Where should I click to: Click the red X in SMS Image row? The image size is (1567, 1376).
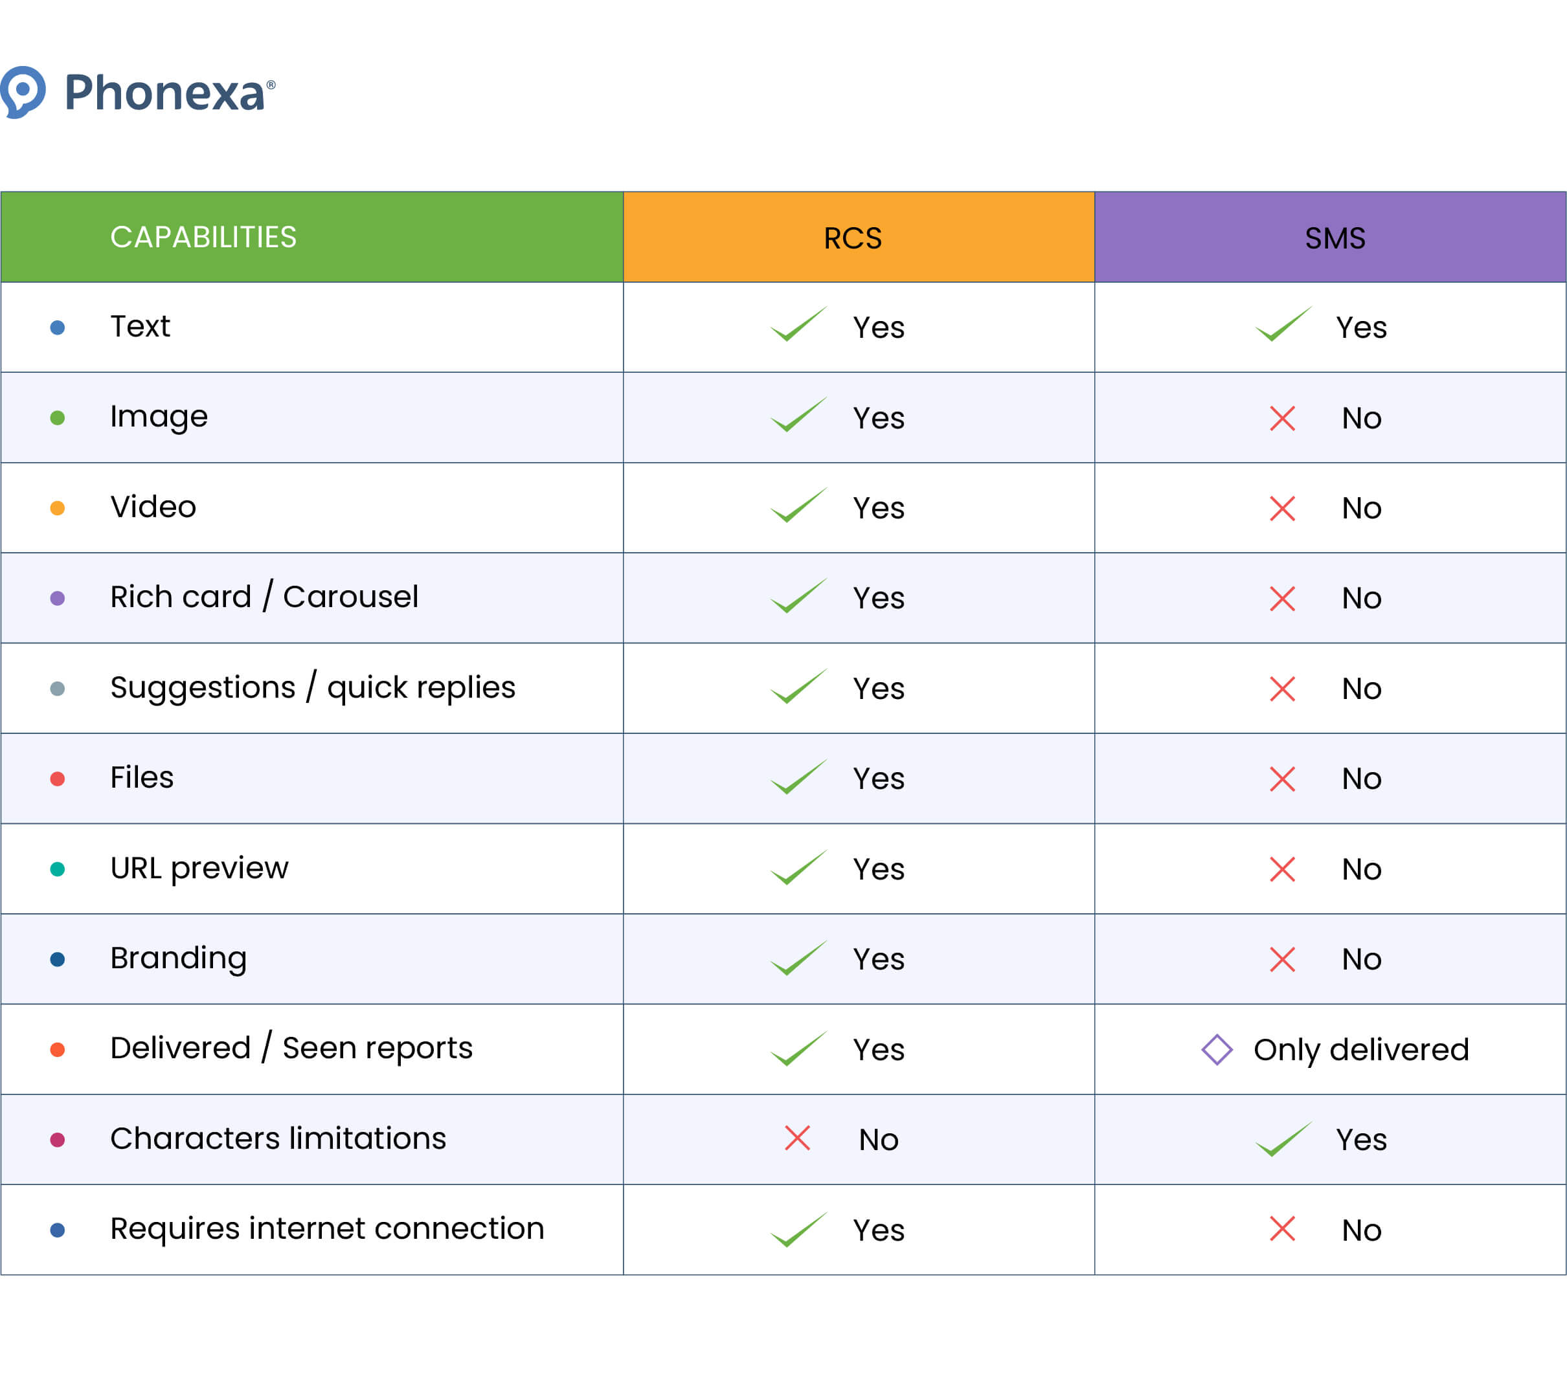coord(1282,418)
